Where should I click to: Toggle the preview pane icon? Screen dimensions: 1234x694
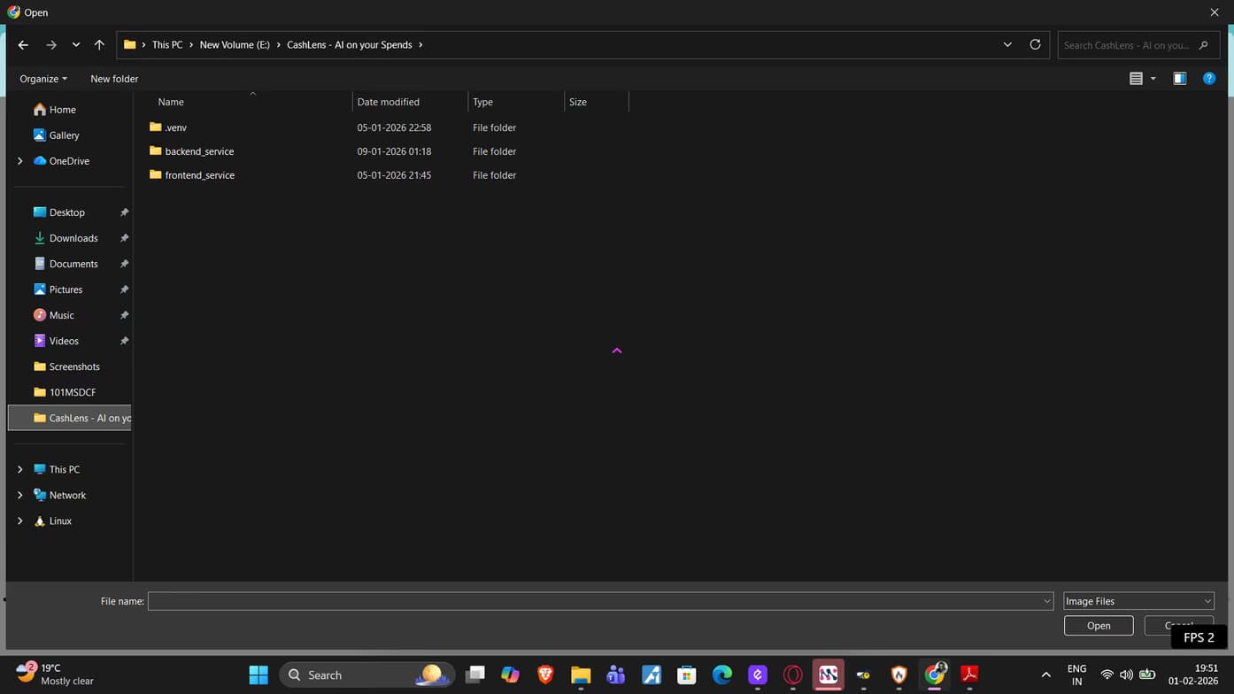tap(1179, 79)
